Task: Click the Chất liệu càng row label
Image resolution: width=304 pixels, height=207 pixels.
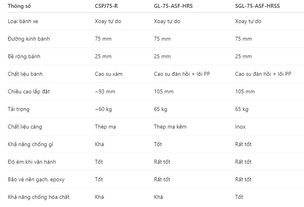Action: [x=25, y=127]
